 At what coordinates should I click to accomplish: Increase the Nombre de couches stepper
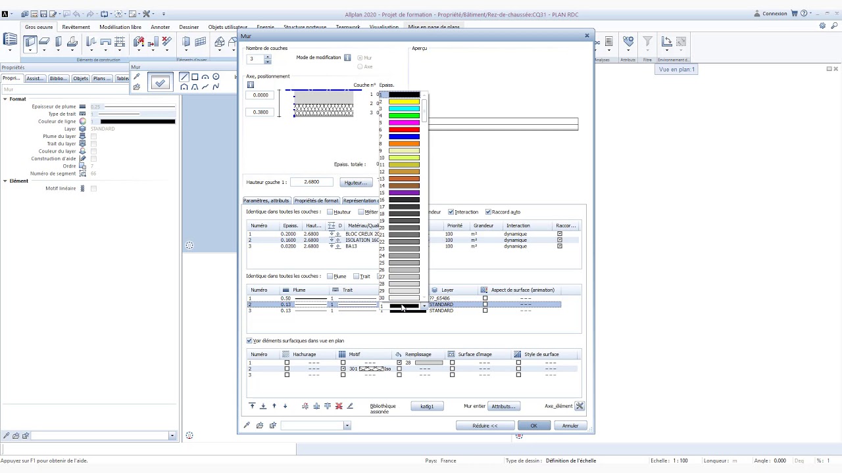click(267, 56)
